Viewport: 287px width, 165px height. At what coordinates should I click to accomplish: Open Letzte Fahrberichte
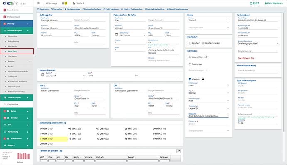(155, 9)
